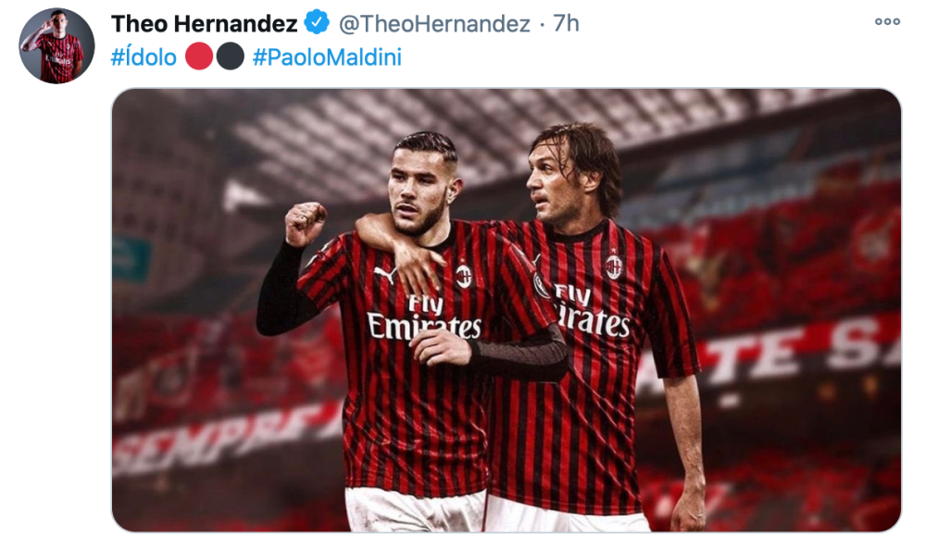Click the blue verified badge icon
The image size is (926, 549).
(x=317, y=23)
